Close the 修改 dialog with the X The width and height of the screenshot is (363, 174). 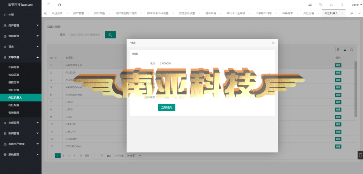(x=273, y=43)
